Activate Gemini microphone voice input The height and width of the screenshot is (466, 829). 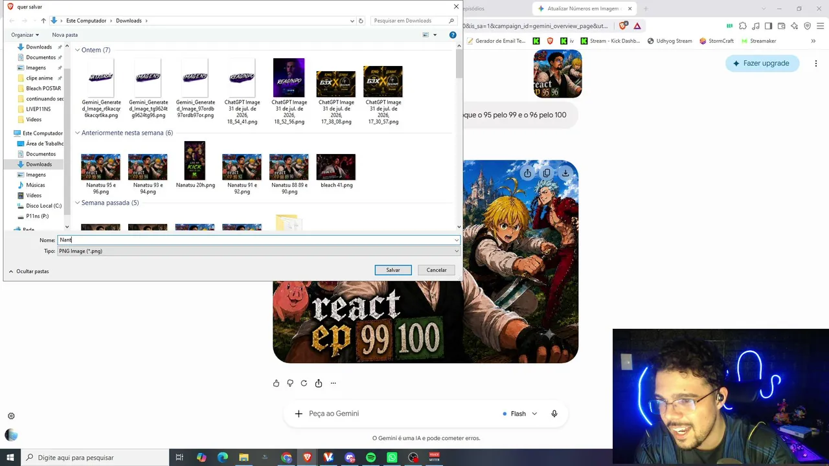click(x=554, y=414)
